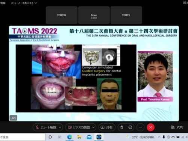Leave the meeting with the red X button

[150, 127]
